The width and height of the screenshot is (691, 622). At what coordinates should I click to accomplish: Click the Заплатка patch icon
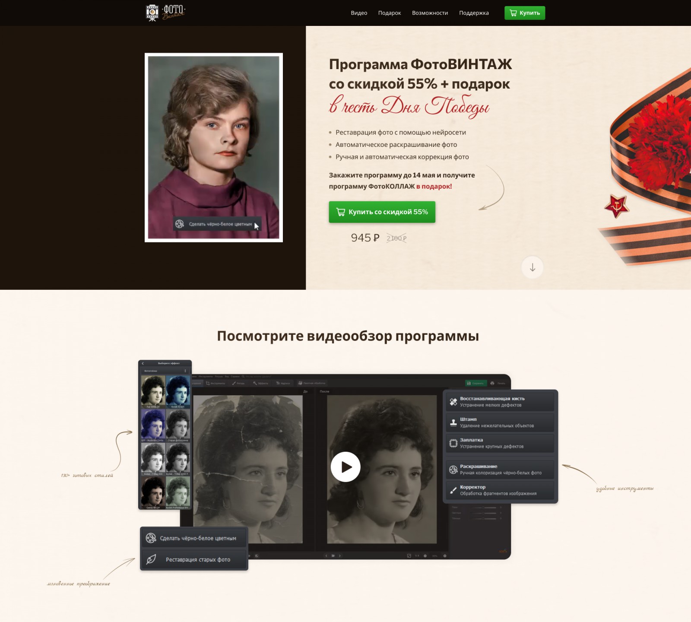point(453,443)
